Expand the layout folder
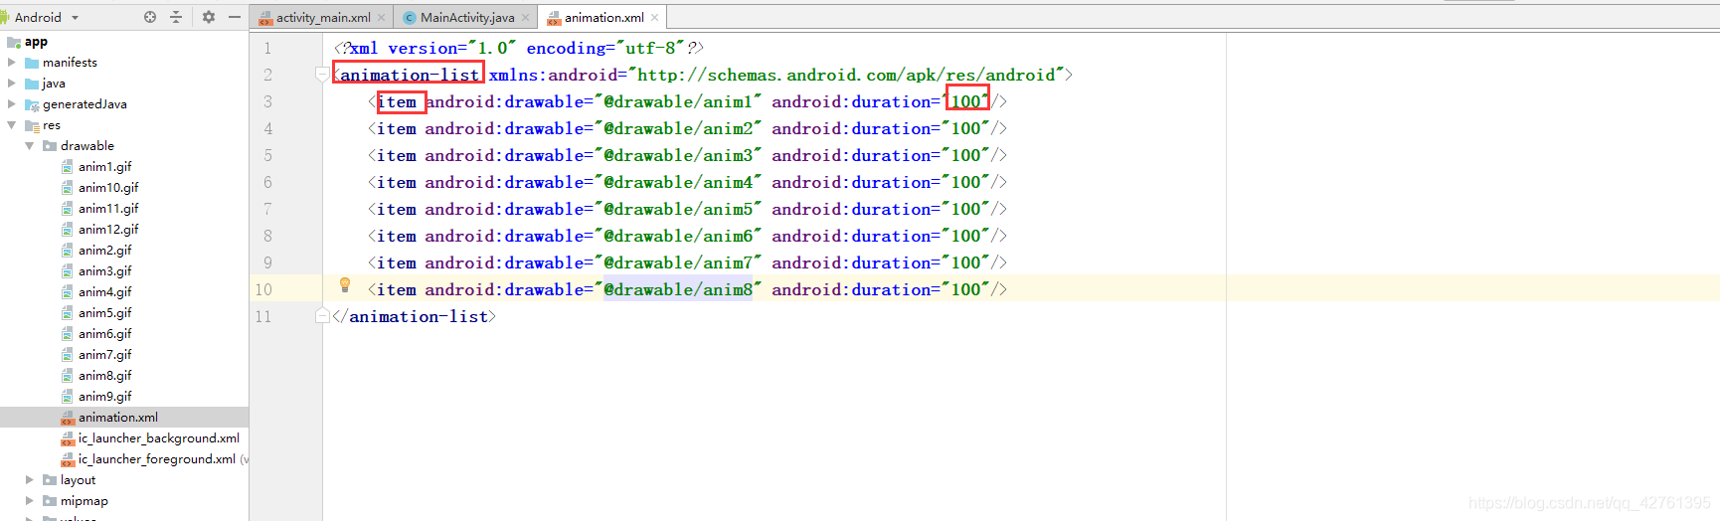1720x521 pixels. click(30, 479)
